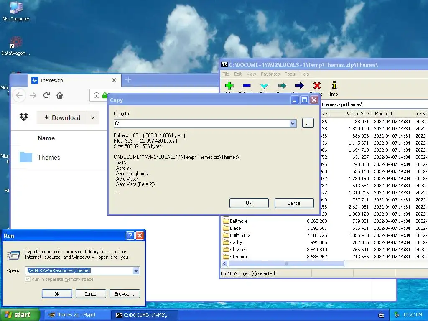
Task: Open the 7-Zip Edit menu
Action: [238, 74]
